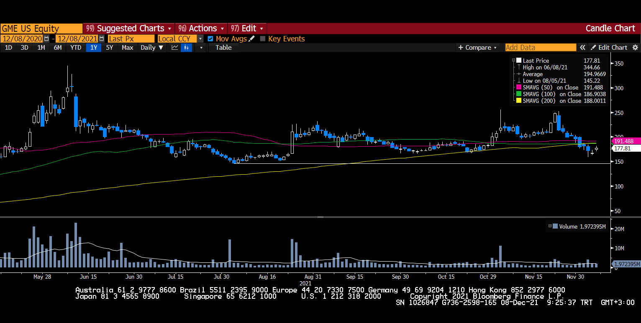Expand the Compare dropdown

tap(477, 48)
